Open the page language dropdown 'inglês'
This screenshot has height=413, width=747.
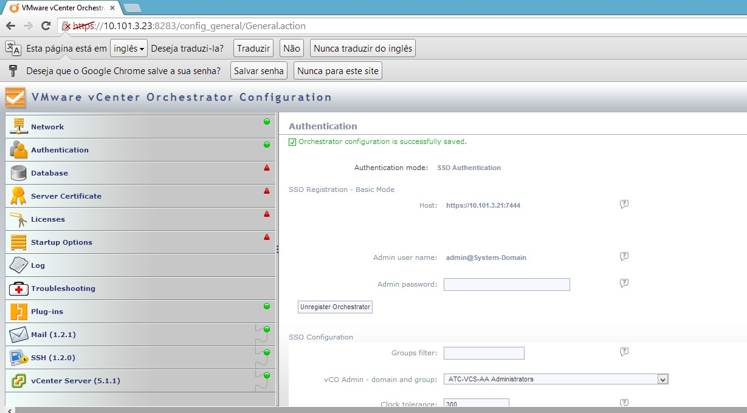(129, 49)
